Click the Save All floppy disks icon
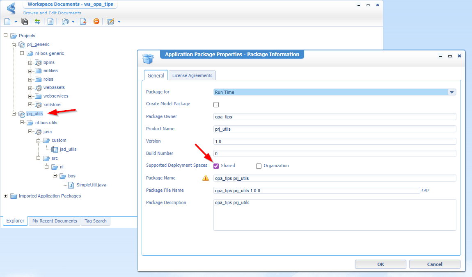The width and height of the screenshot is (472, 277). [x=25, y=21]
